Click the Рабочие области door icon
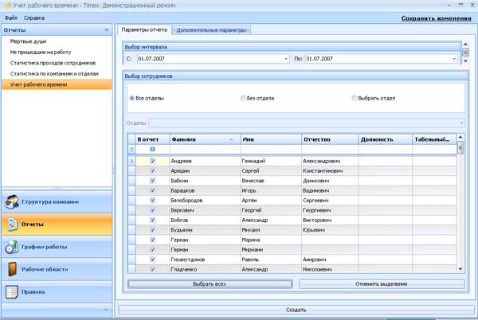This screenshot has width=478, height=320. pyautogui.click(x=12, y=269)
